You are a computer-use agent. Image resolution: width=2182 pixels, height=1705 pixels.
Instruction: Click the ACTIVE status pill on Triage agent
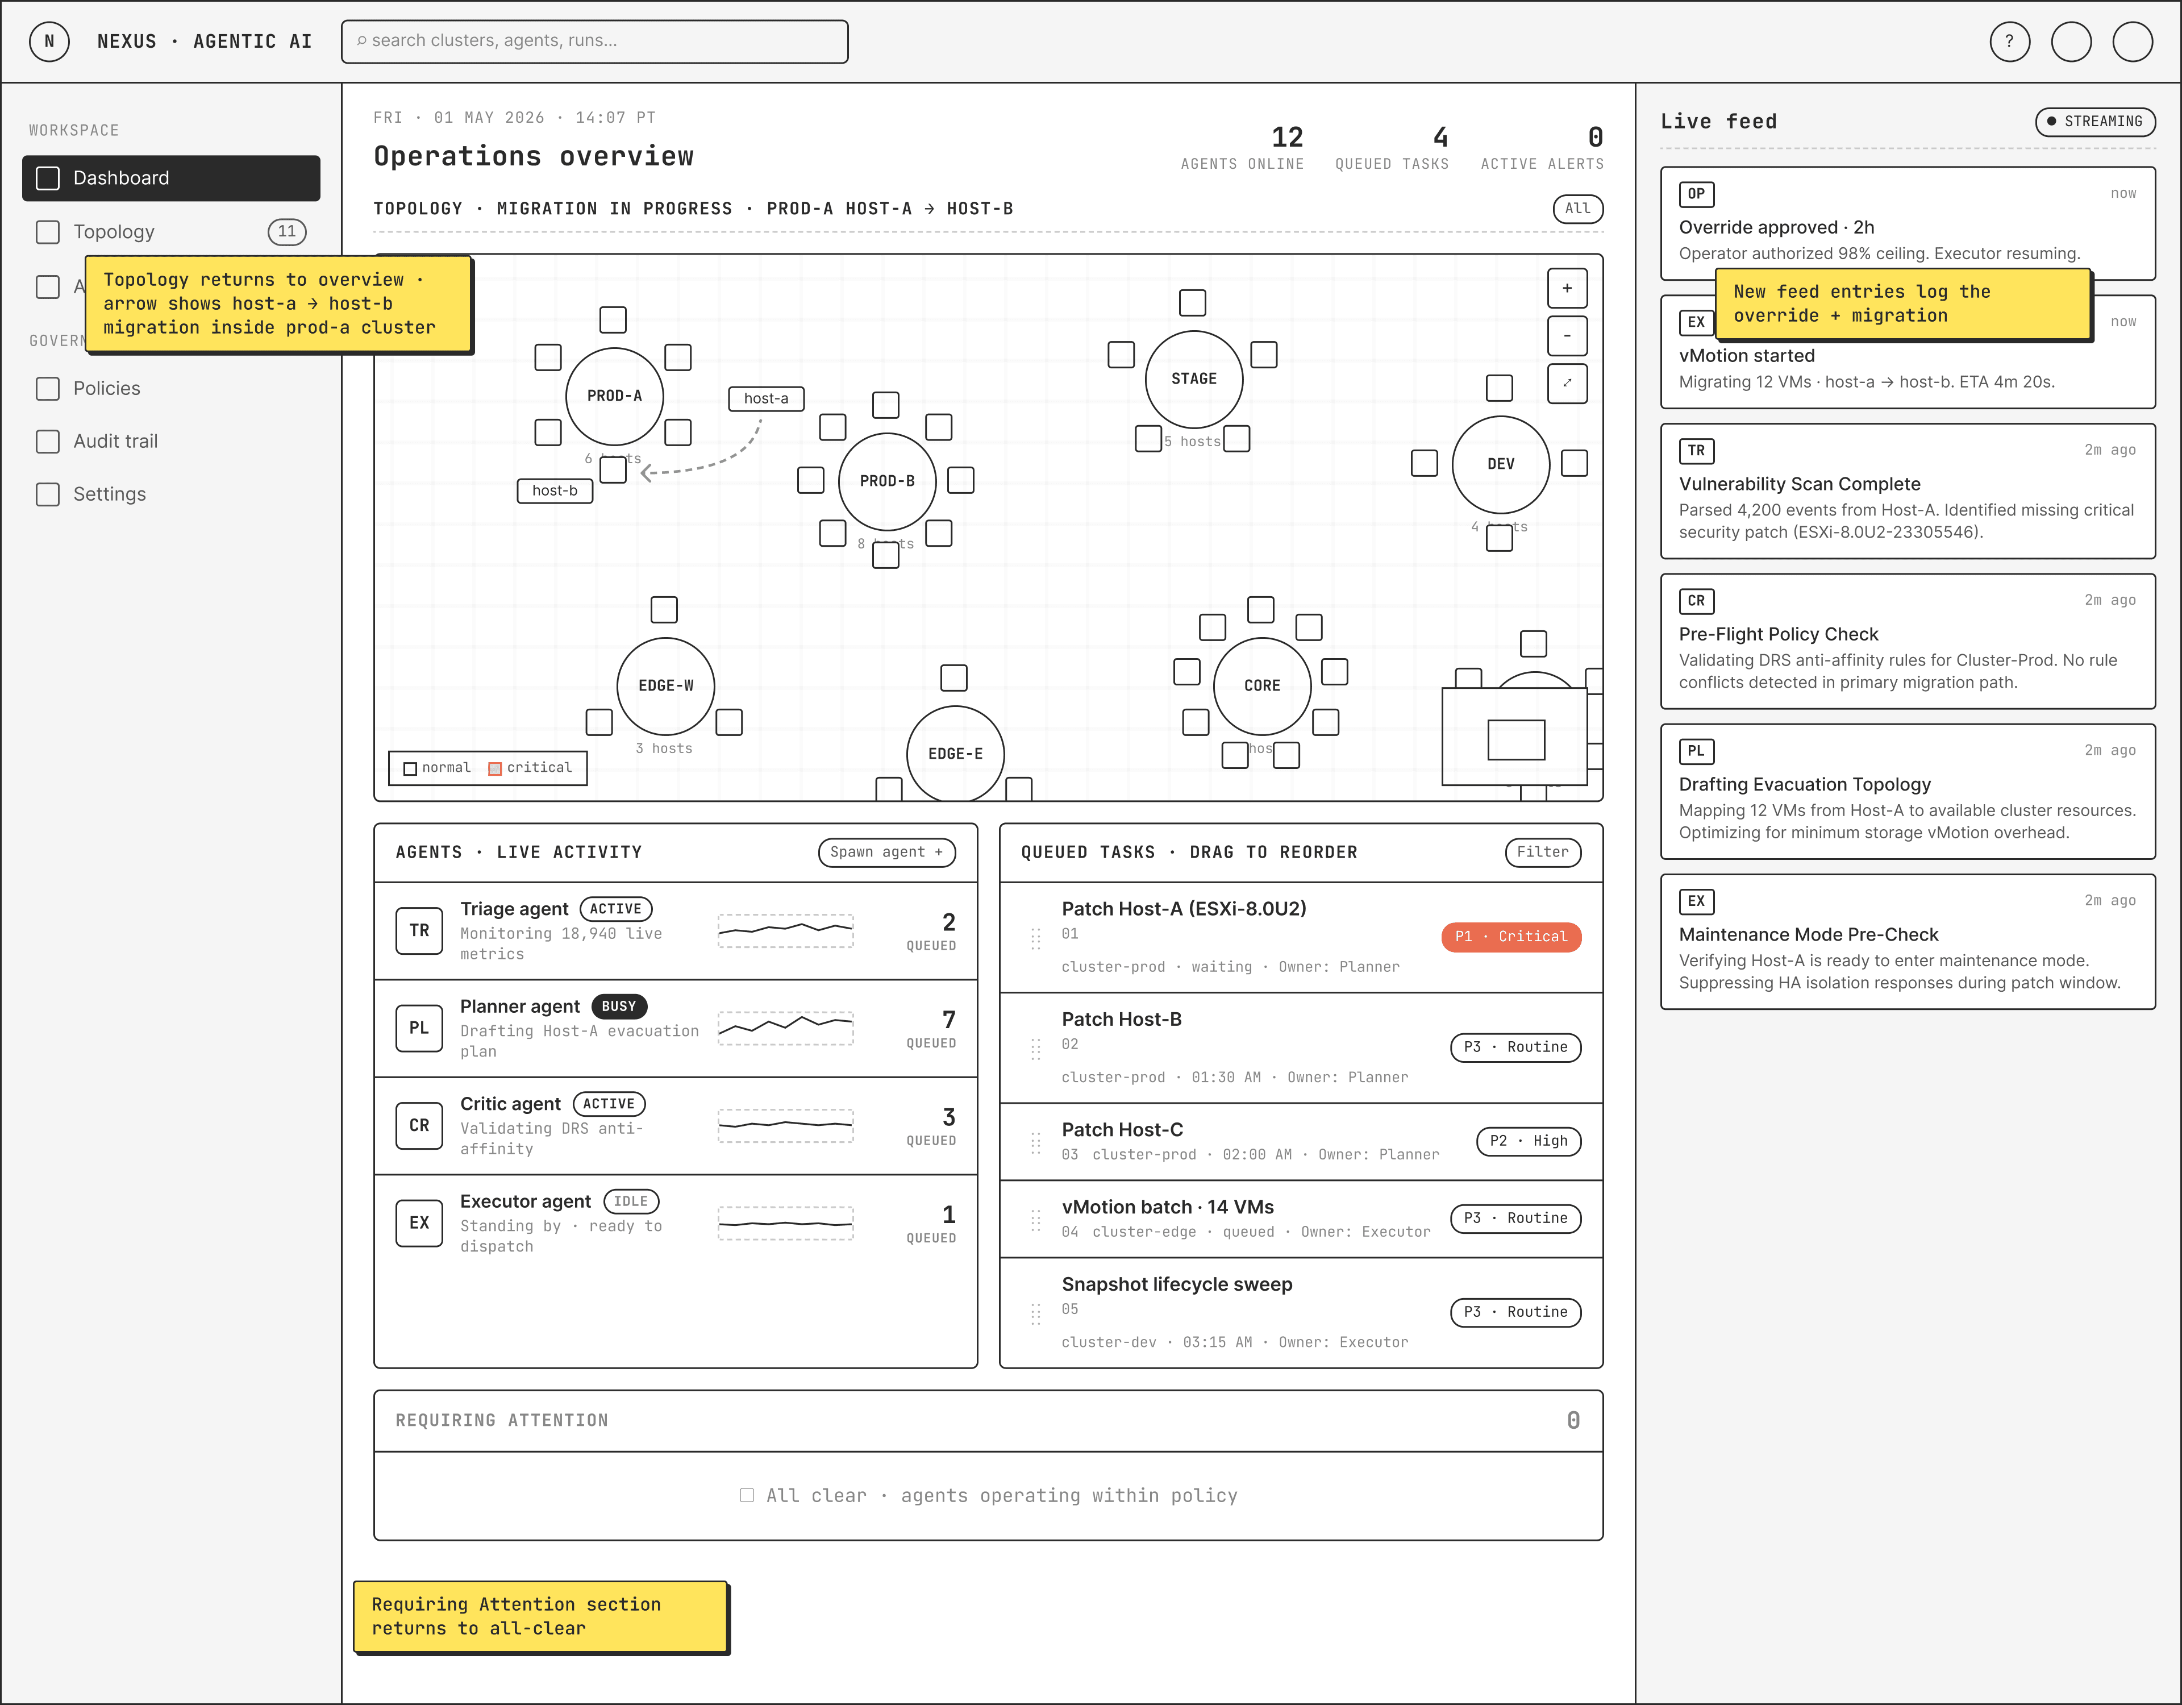615,909
